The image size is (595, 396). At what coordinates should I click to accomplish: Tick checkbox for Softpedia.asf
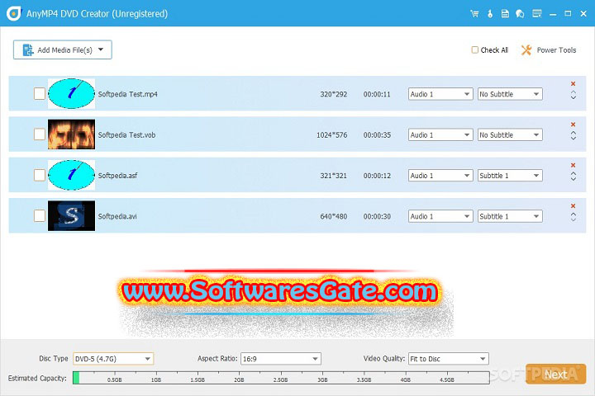(x=40, y=175)
